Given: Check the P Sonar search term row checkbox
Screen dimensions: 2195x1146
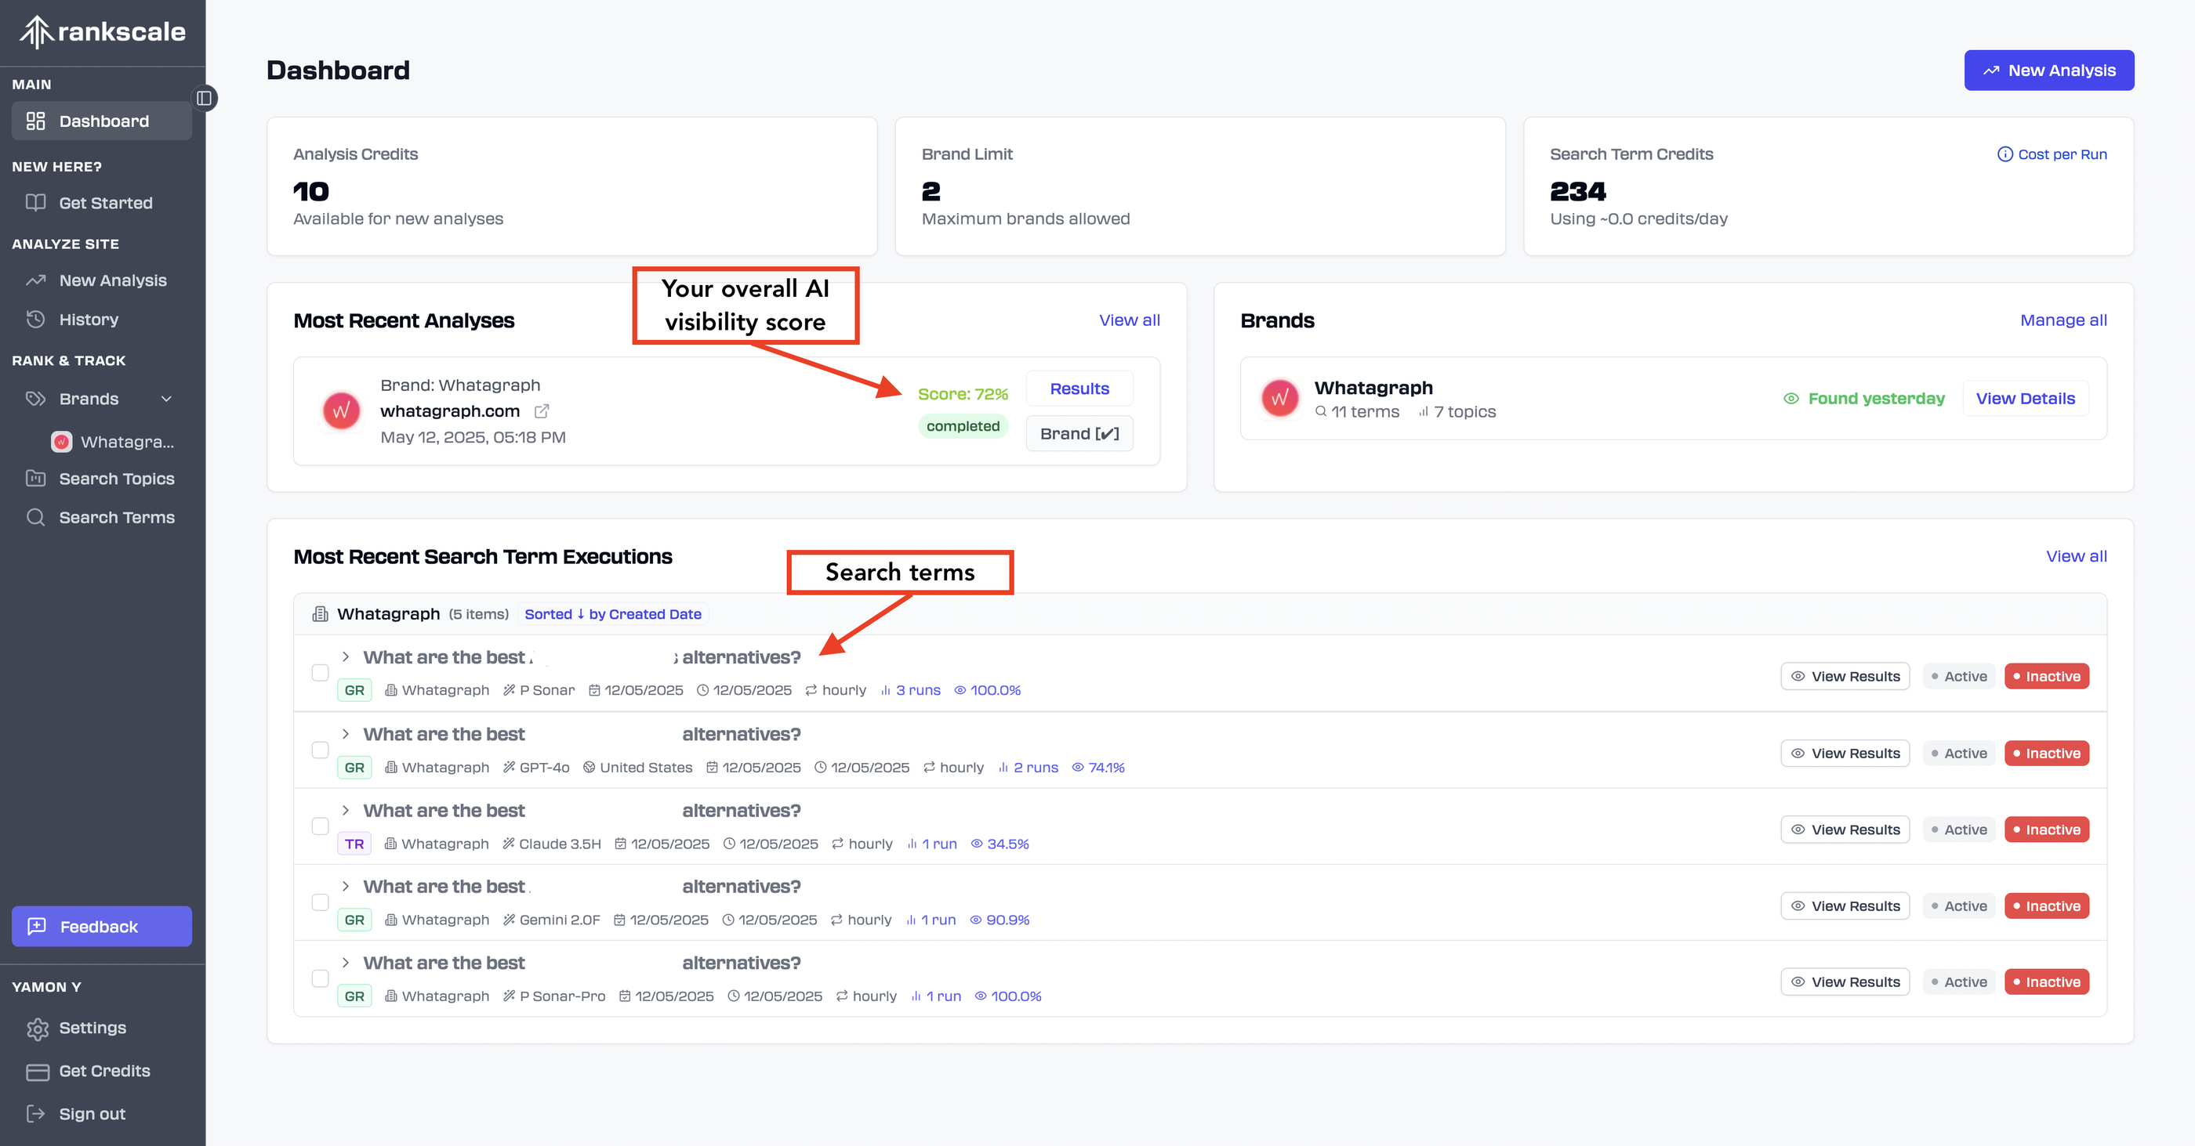Looking at the screenshot, I should [321, 673].
